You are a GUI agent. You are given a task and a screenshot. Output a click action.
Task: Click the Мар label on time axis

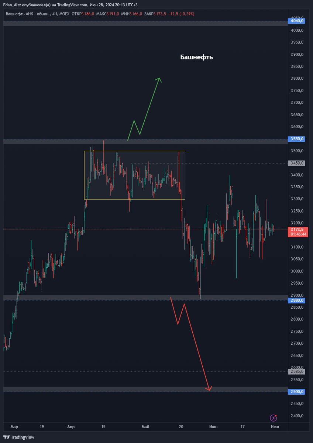(14, 427)
